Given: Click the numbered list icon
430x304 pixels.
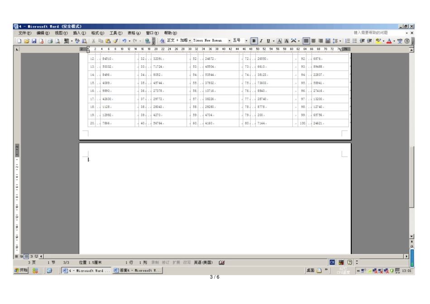Looking at the screenshot, I should [348, 41].
